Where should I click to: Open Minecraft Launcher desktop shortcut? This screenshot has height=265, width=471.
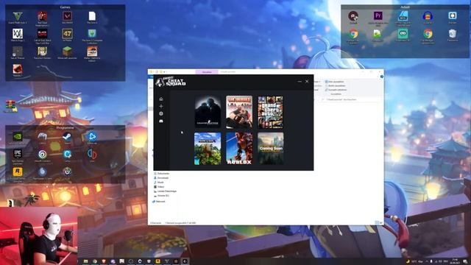[67, 52]
